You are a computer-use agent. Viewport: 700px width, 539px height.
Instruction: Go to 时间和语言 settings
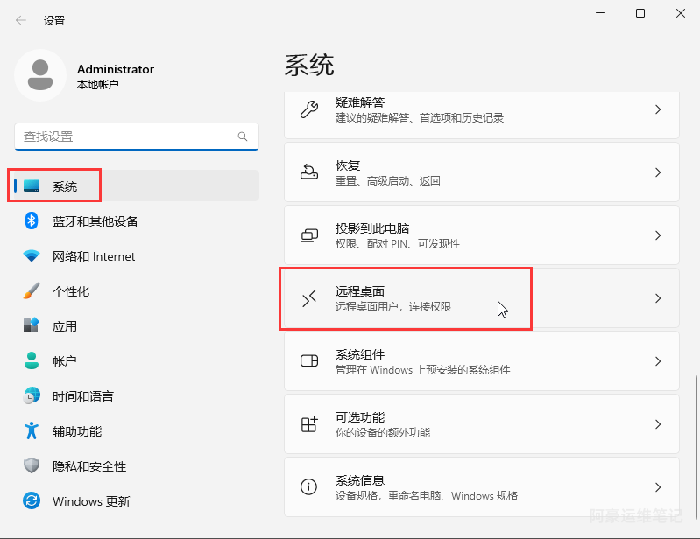tap(137, 395)
